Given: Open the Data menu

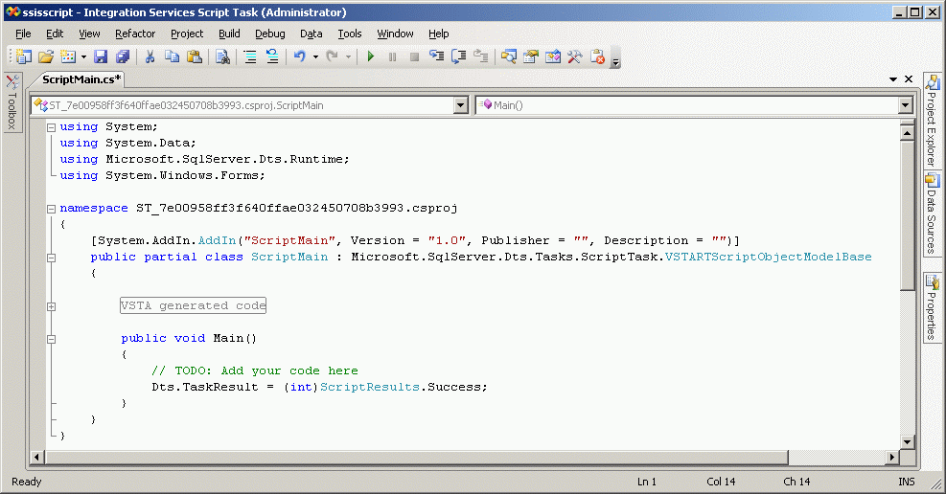Looking at the screenshot, I should click(311, 34).
